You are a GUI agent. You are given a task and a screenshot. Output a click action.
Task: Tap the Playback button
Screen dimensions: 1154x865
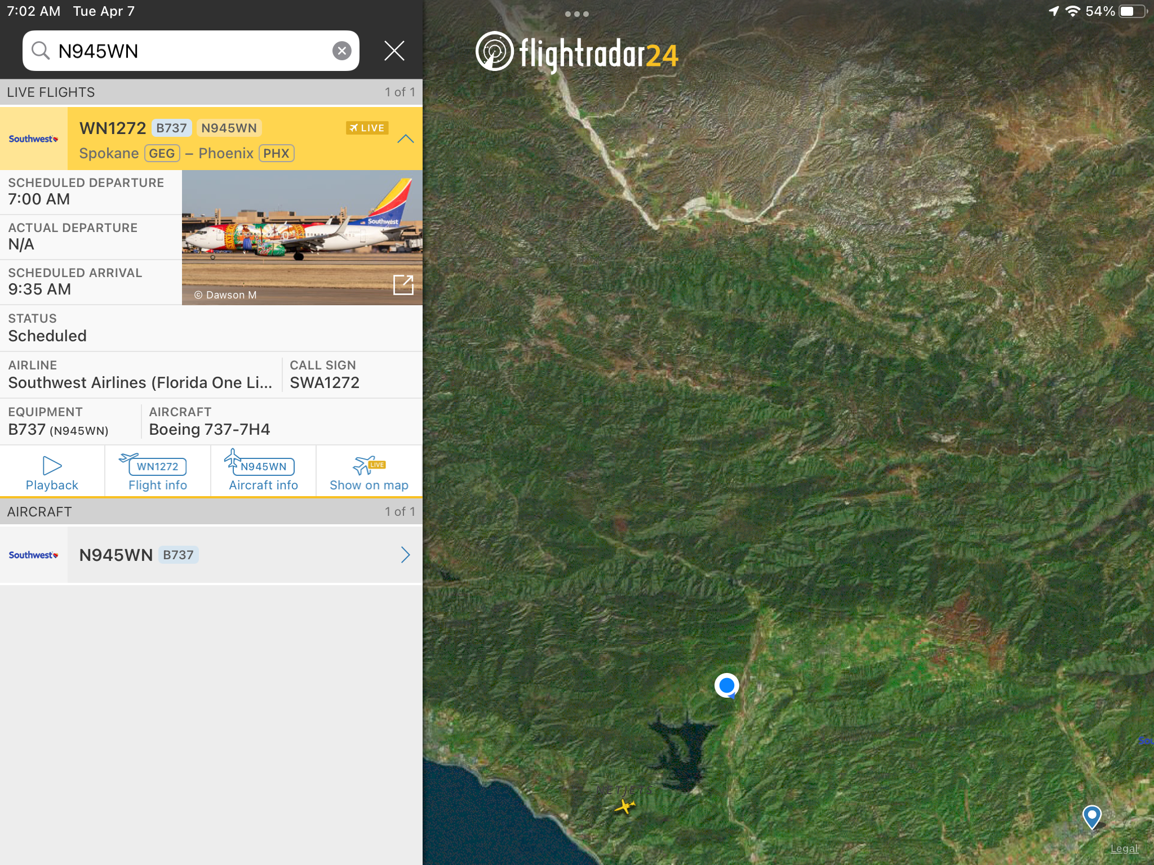(52, 472)
